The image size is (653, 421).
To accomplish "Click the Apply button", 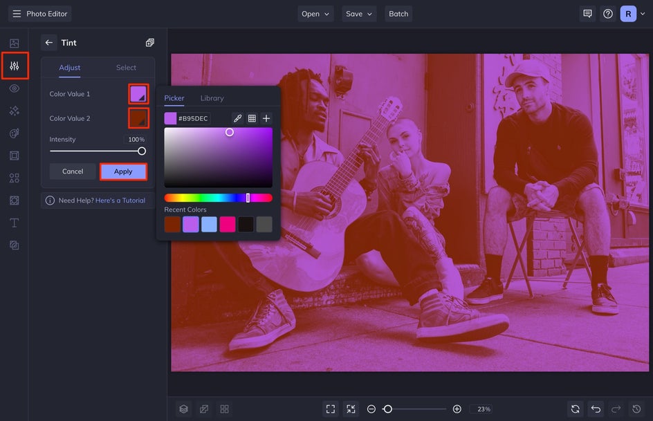I will [123, 171].
